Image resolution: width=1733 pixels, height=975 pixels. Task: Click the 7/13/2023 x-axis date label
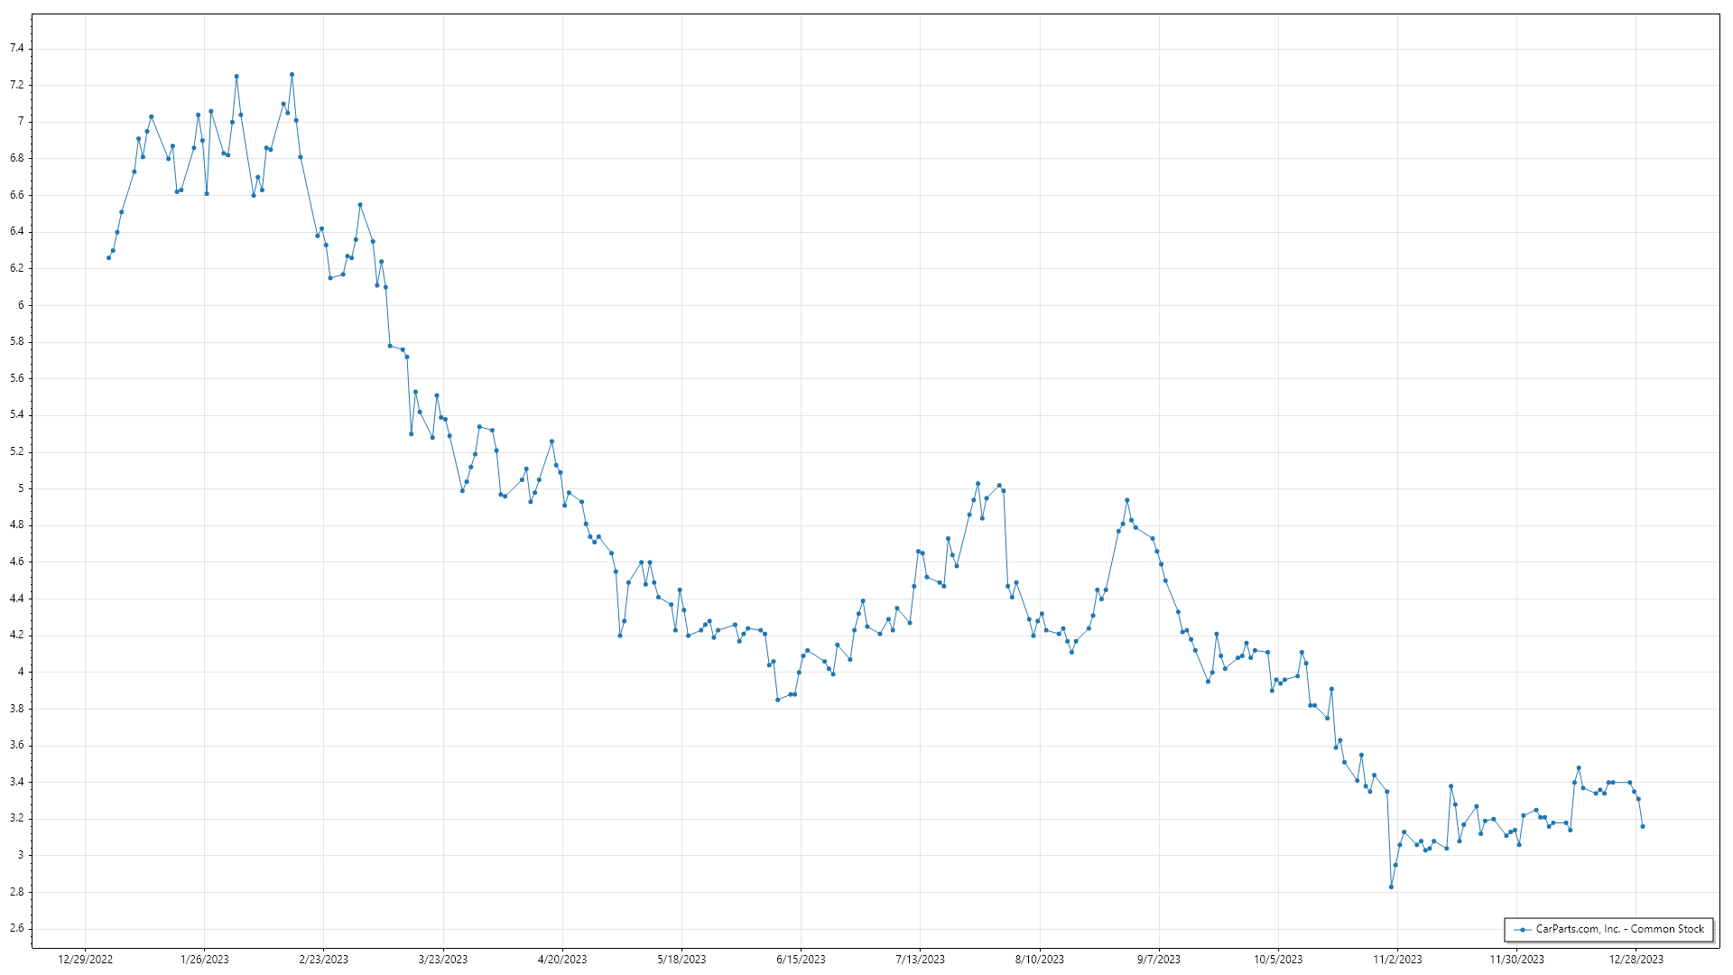point(920,960)
